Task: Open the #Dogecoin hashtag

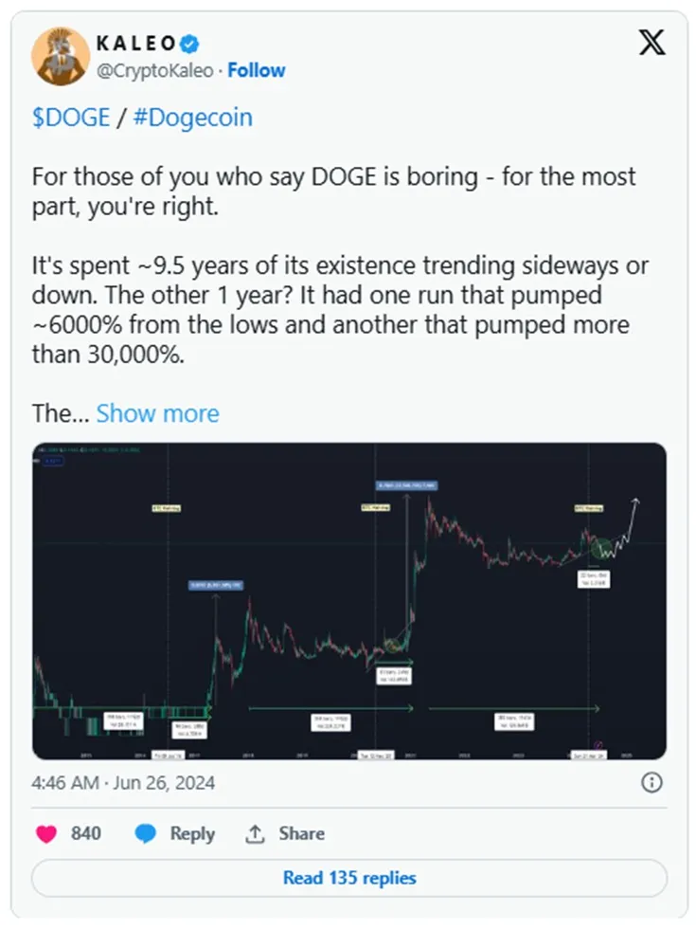Action: (x=192, y=118)
